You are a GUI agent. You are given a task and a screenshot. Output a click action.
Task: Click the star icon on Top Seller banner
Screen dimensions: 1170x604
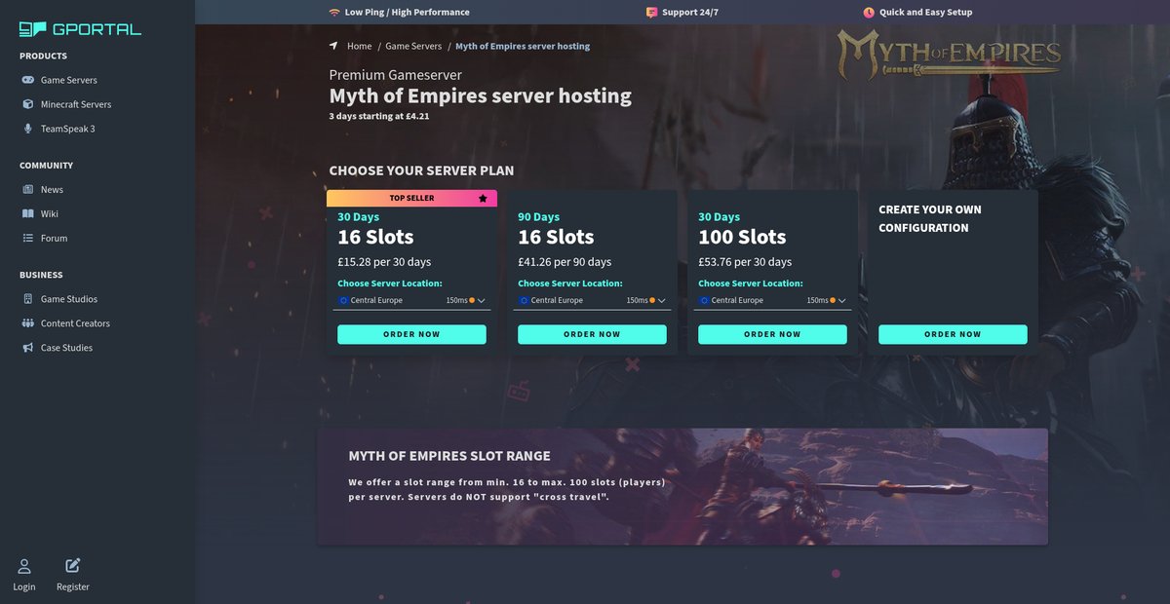pyautogui.click(x=483, y=199)
